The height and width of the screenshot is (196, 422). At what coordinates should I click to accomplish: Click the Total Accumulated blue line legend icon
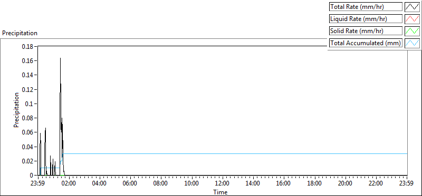coord(412,43)
